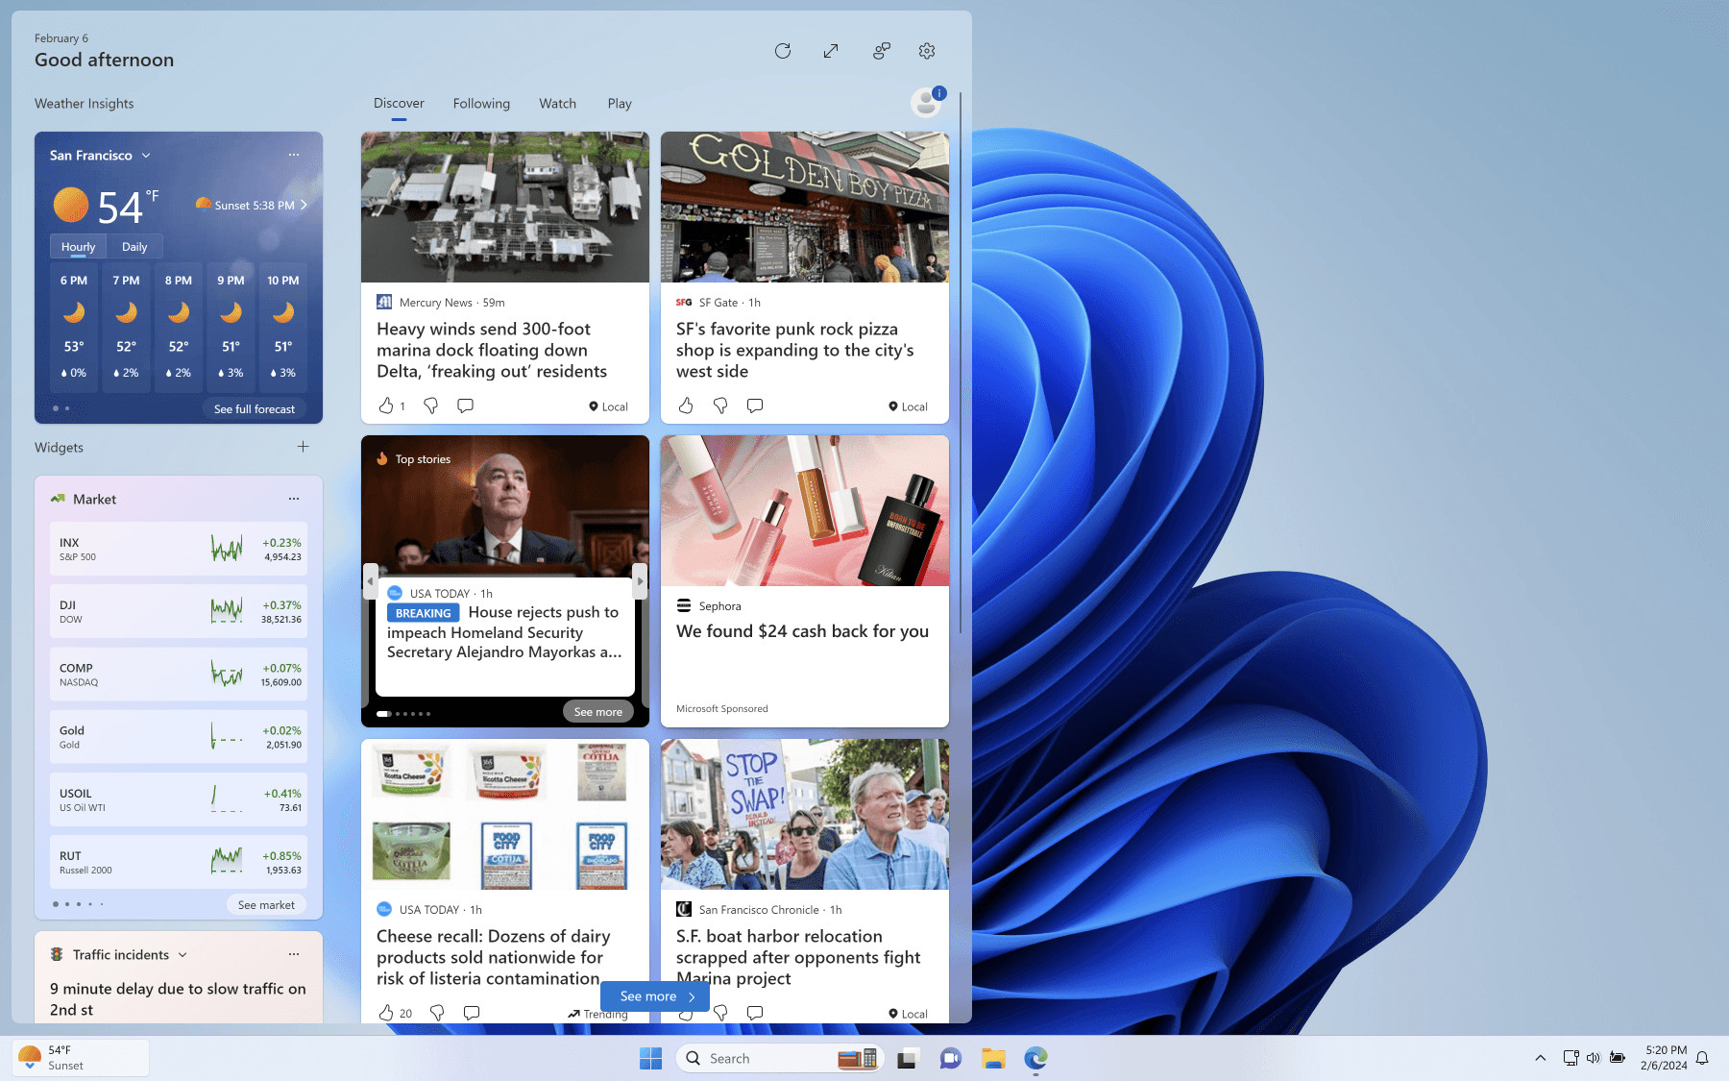Click the Top stories carousel page dots
Viewport: 1729px width, 1081px height.
point(403,714)
